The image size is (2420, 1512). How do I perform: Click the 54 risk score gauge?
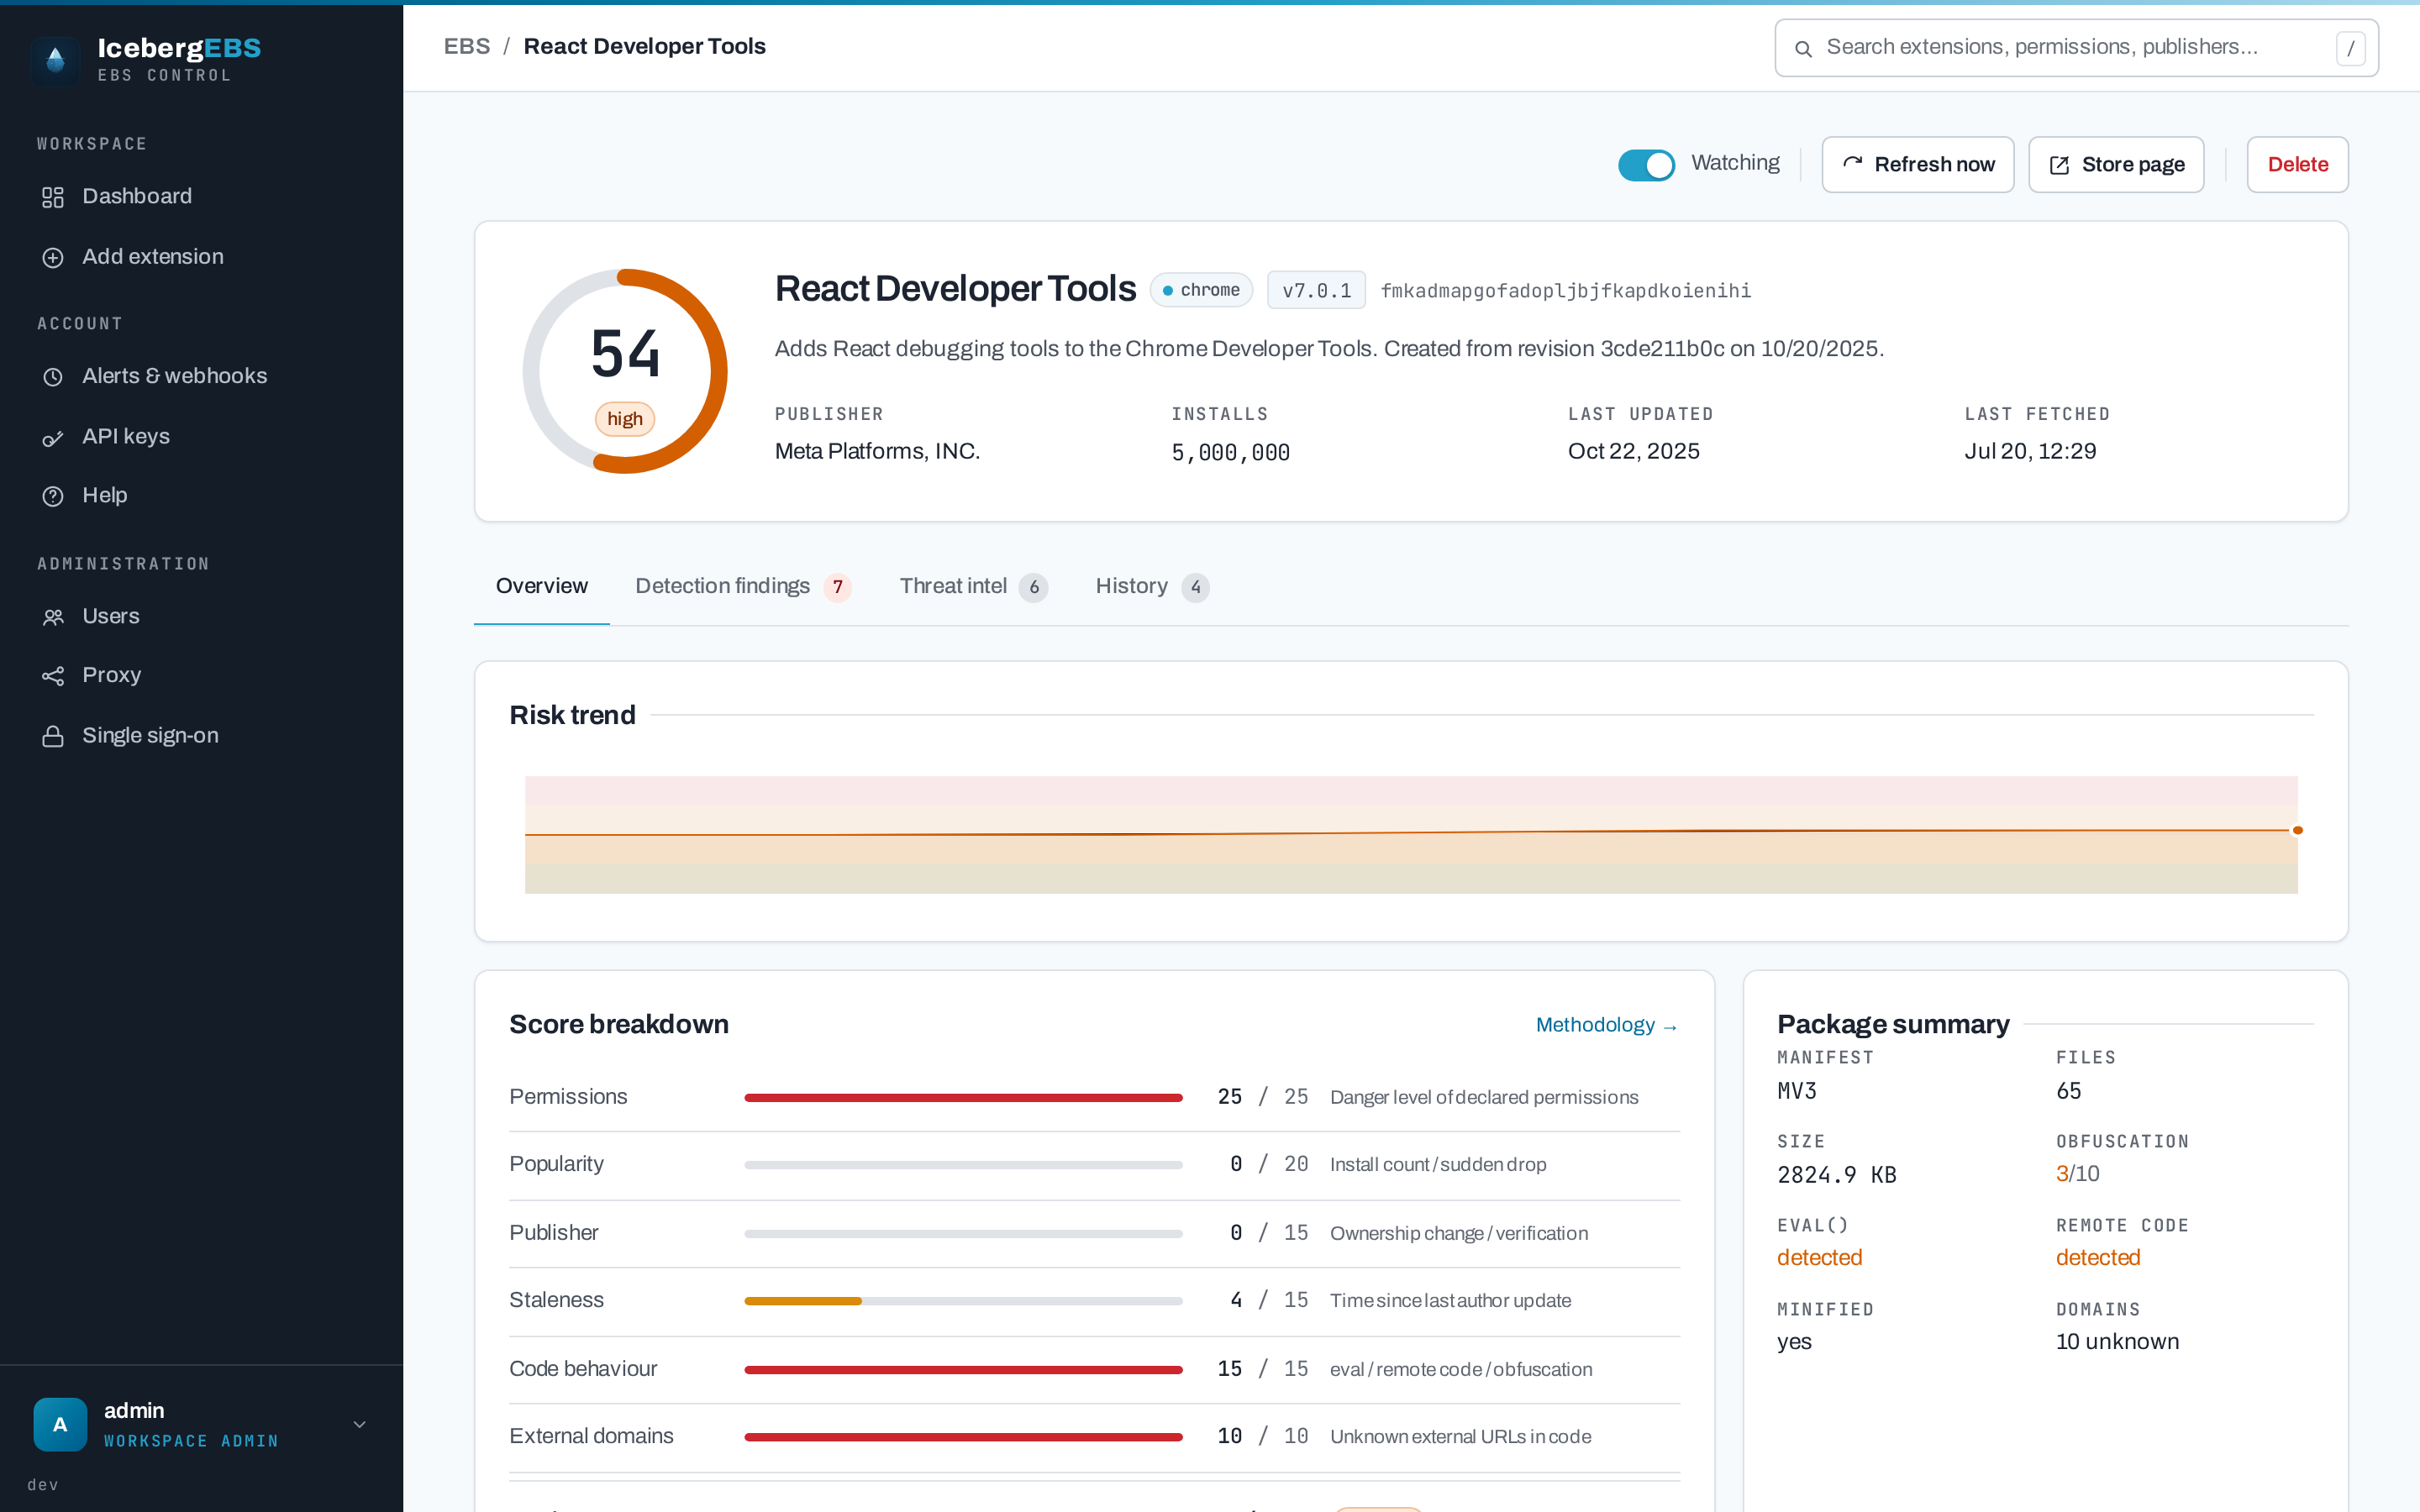[625, 371]
